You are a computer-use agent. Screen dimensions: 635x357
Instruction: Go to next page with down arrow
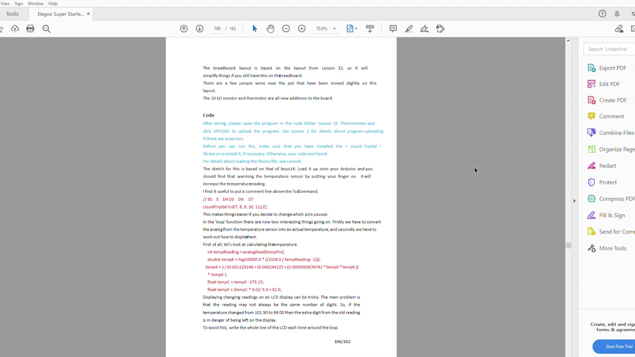[199, 29]
